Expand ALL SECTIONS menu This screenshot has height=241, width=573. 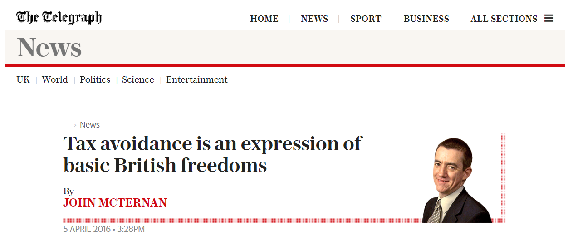pos(504,19)
